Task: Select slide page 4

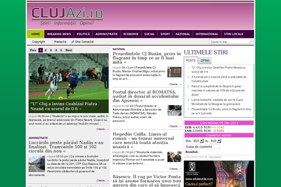Action: click(x=56, y=50)
